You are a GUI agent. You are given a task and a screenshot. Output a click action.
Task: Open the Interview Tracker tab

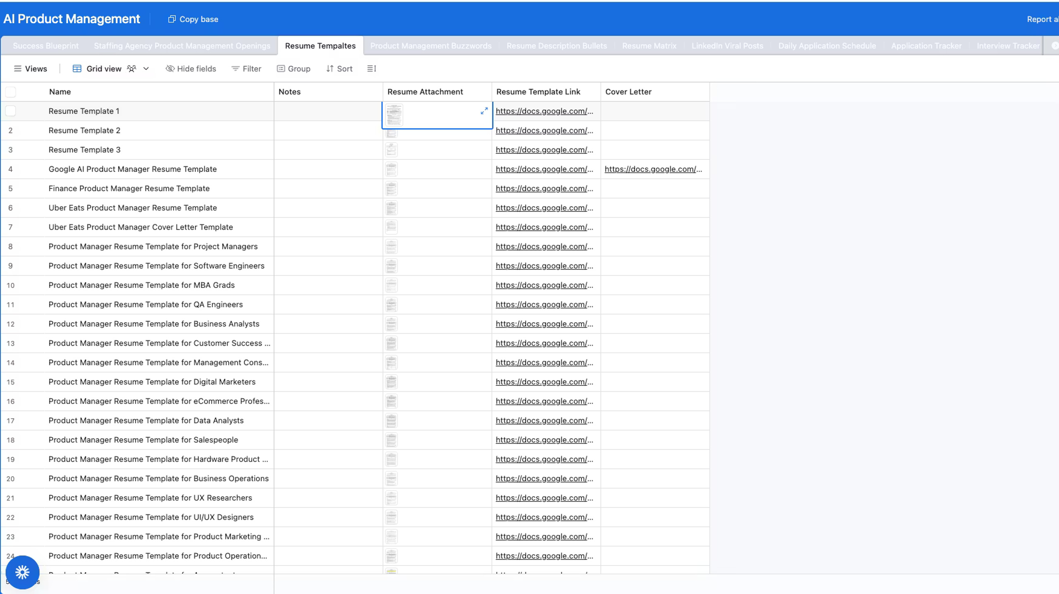click(x=1008, y=46)
